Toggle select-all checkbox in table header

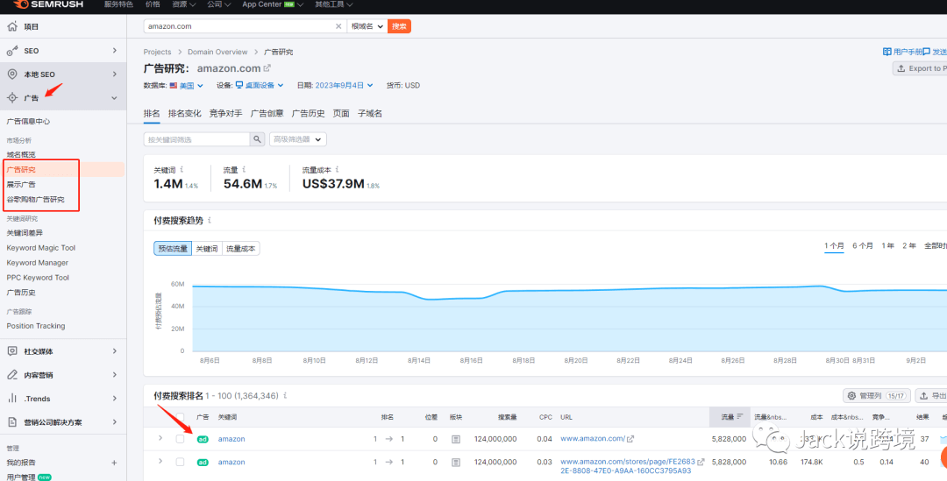tap(180, 417)
